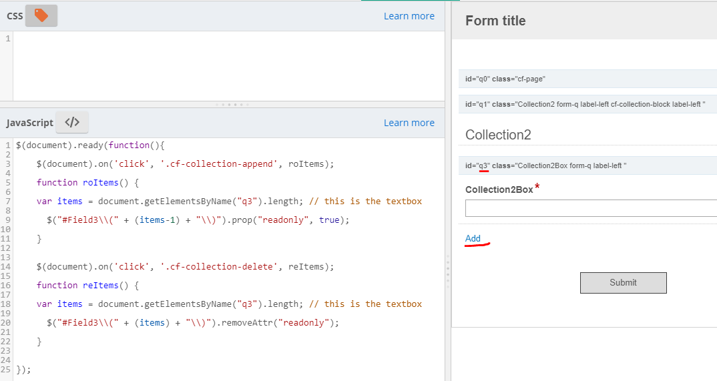717x381 pixels.
Task: Click the orange tag icon beside CSS
Action: click(41, 15)
